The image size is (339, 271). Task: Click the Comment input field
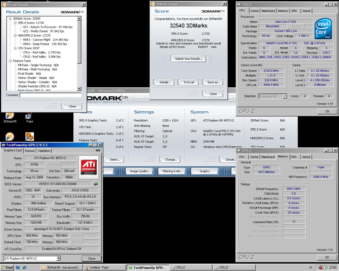50,95
